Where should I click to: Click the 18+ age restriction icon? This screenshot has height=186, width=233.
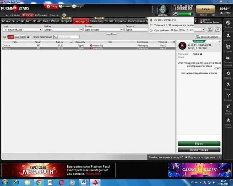pyautogui.click(x=64, y=15)
